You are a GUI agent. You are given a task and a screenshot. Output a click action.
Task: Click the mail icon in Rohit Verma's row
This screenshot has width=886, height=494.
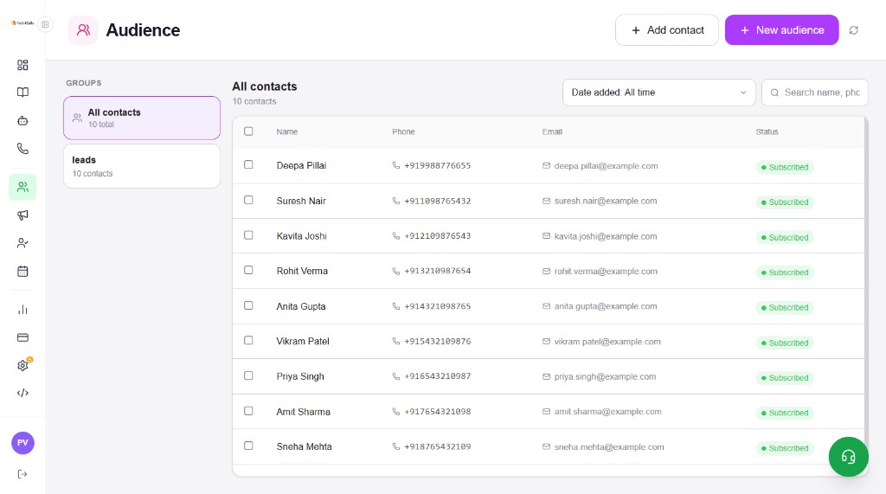click(x=547, y=272)
